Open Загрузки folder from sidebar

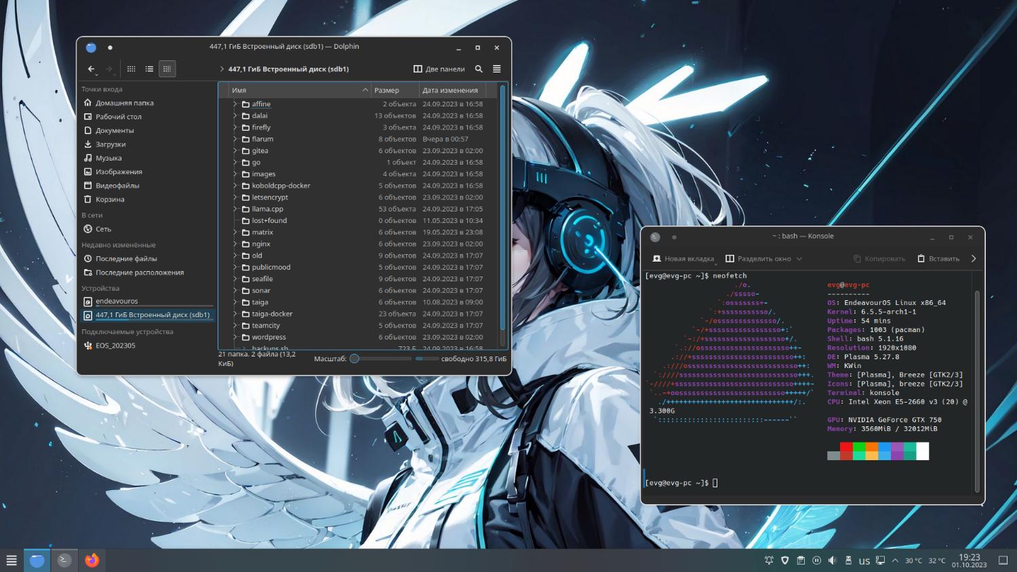coord(111,144)
